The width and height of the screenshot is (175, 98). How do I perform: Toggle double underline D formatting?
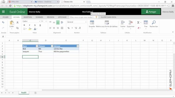[x=40, y=25]
